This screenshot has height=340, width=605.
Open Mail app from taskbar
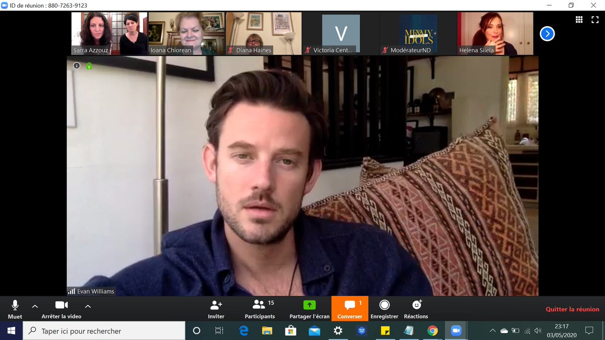pyautogui.click(x=315, y=331)
